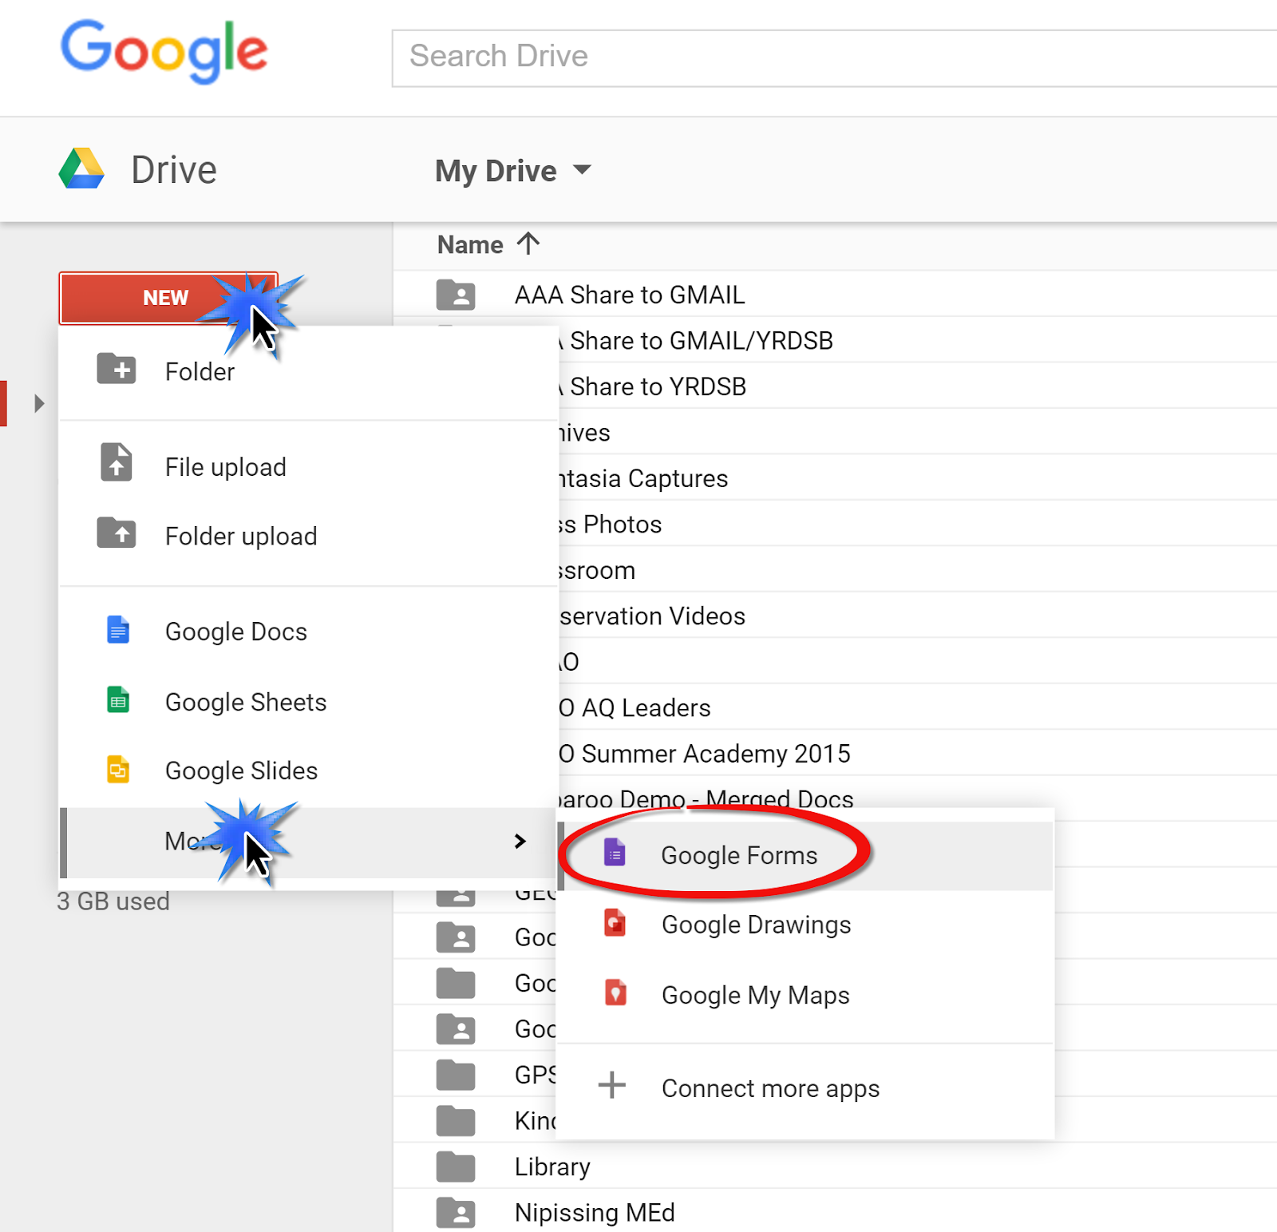Click into the Search Drive field
Image resolution: width=1277 pixels, height=1232 pixels.
pyautogui.click(x=834, y=57)
